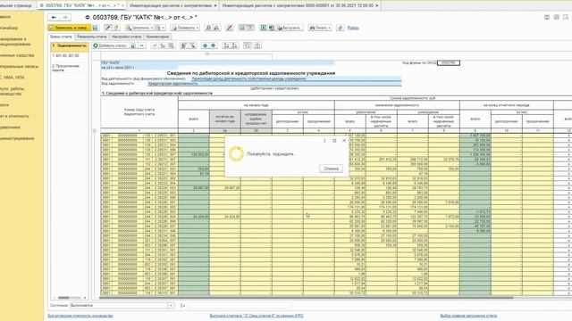Viewport: 572px width, 321px height.
Task: Click the blue move up arrow icon
Action: coord(205,45)
